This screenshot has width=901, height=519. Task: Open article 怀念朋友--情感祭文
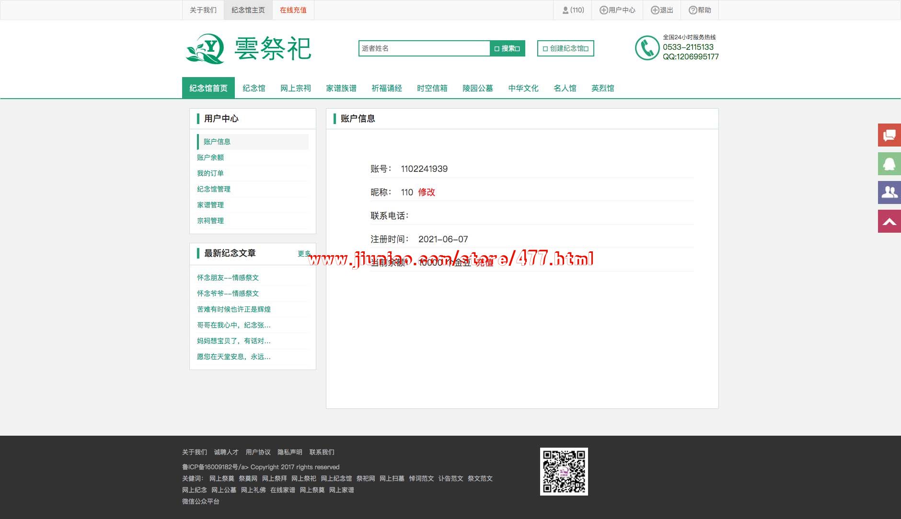point(228,278)
